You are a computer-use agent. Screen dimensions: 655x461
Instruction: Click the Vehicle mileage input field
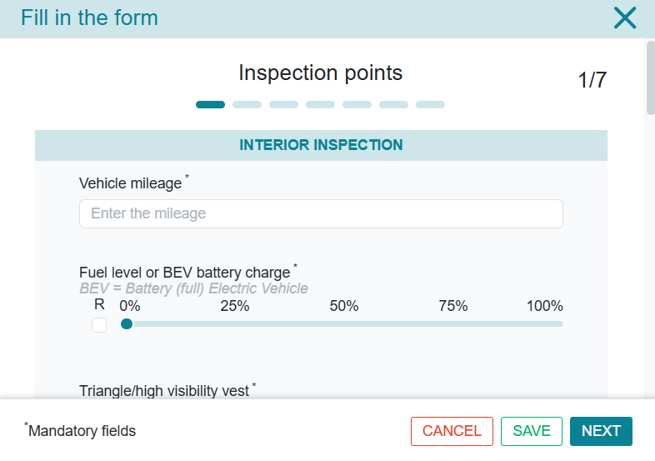(x=321, y=213)
